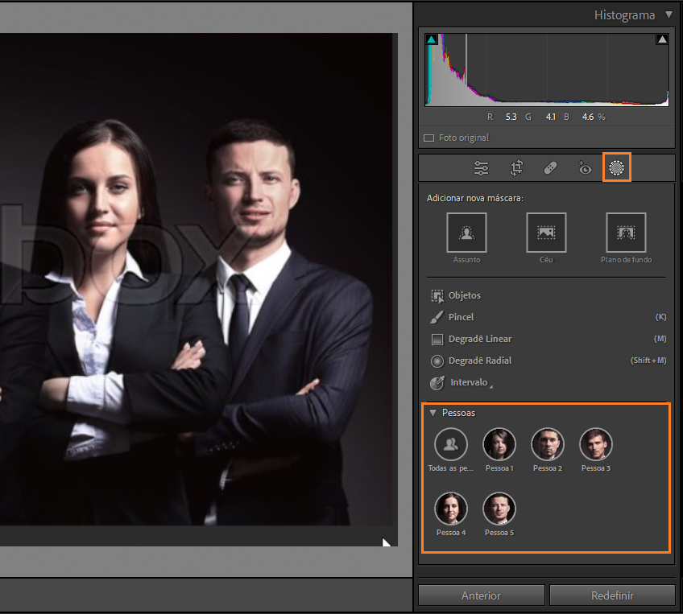Activate the Healing bandage tool
The image size is (683, 614).
(551, 168)
